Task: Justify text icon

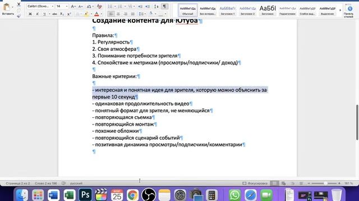Action: 132,14
